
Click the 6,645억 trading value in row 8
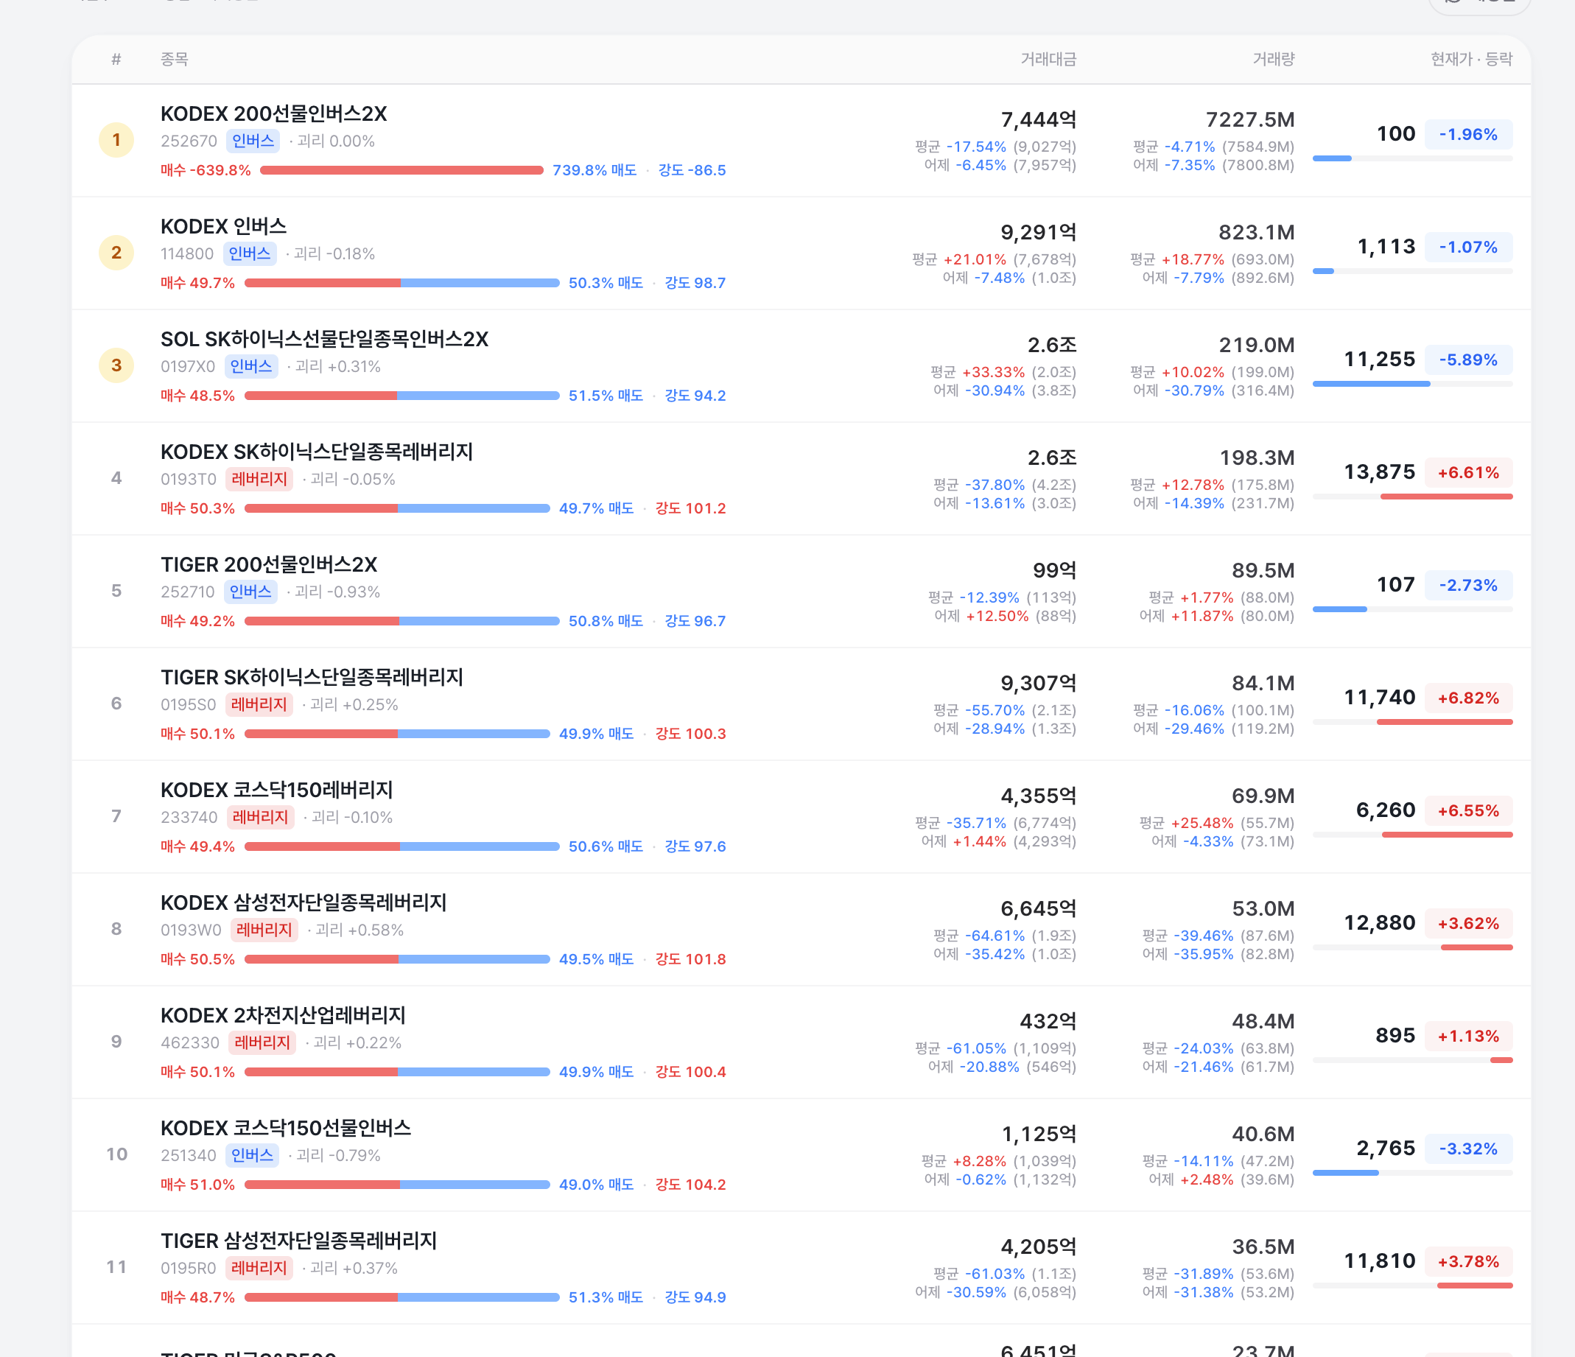(1039, 908)
